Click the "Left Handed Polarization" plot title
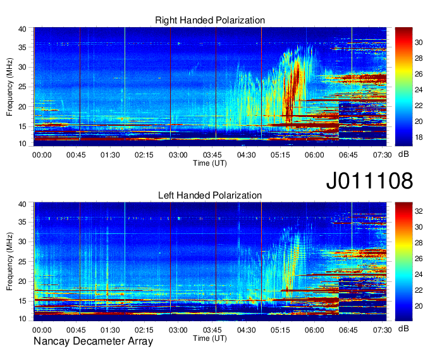 point(210,195)
